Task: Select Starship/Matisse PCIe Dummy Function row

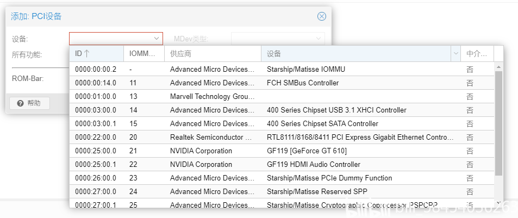Action: click(329, 178)
